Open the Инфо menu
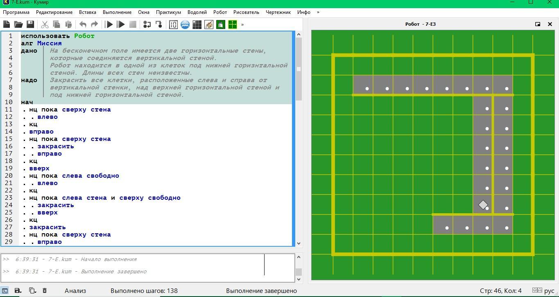This screenshot has height=297, width=559. (304, 12)
